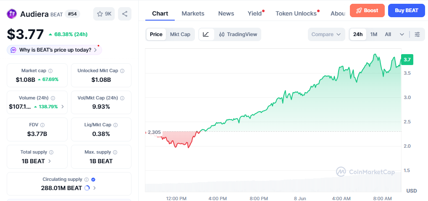Toggle chart to Price view

(156, 34)
